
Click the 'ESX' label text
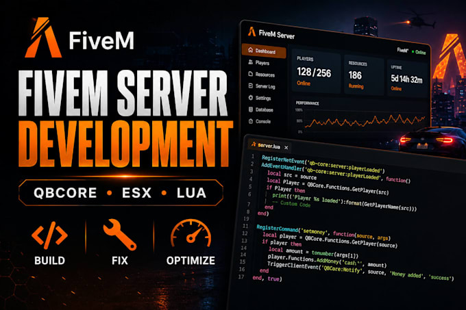[136, 193]
